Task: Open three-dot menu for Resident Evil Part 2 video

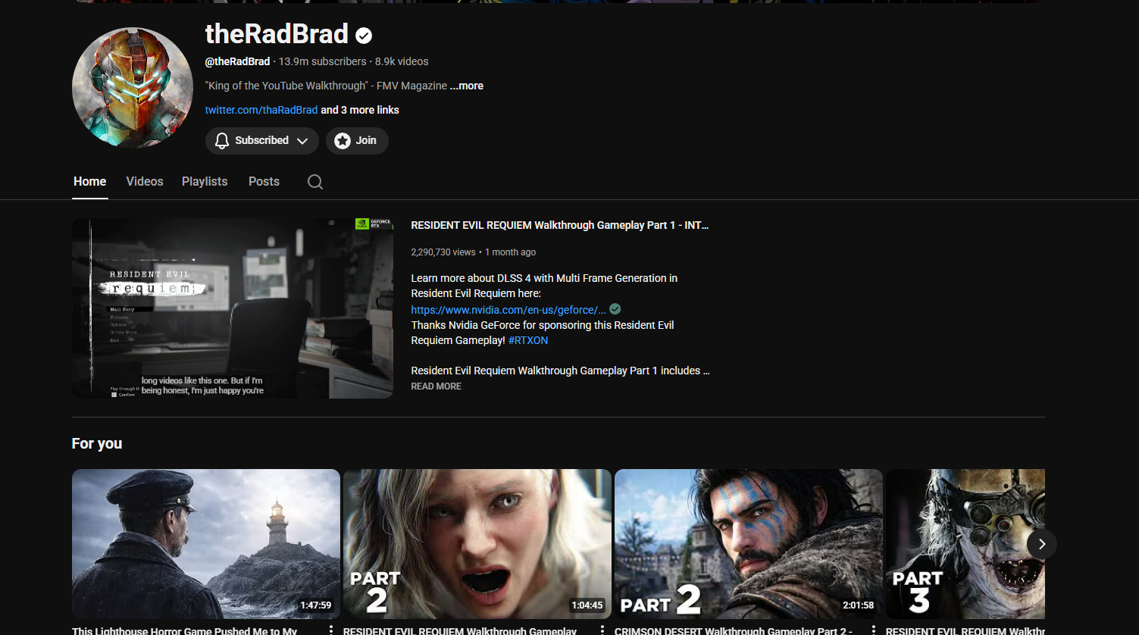Action: pyautogui.click(x=602, y=630)
